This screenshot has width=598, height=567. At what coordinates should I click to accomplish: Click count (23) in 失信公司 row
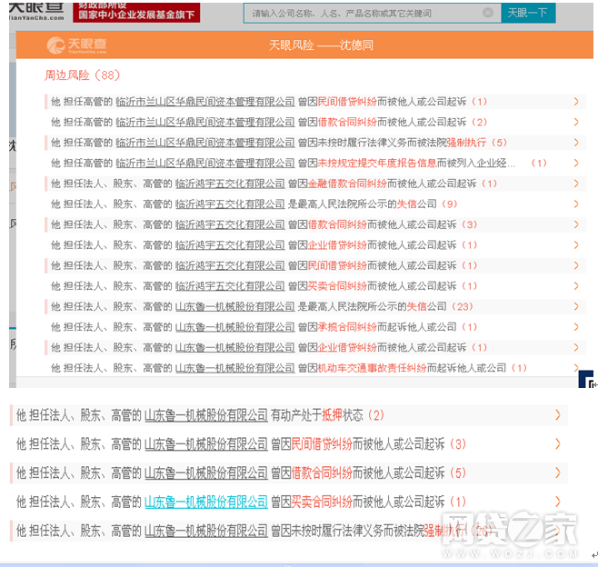463,306
